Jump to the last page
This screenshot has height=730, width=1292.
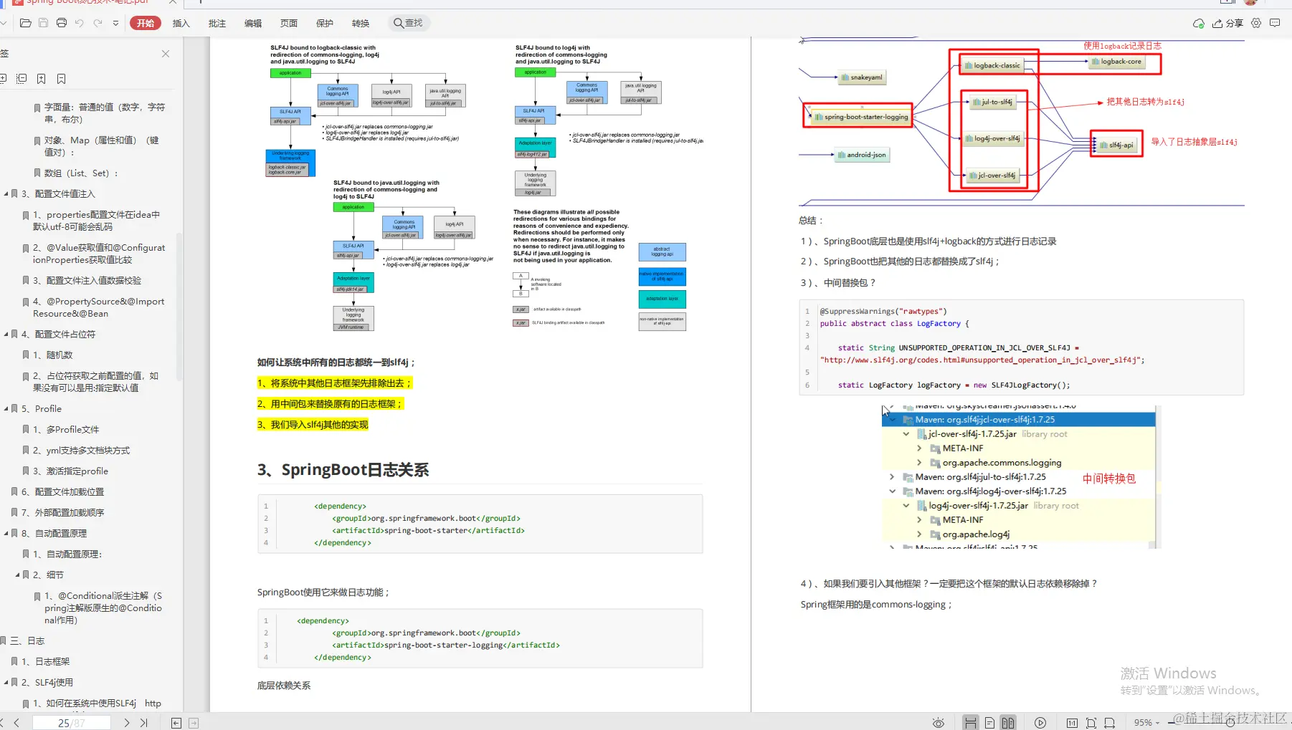(144, 723)
